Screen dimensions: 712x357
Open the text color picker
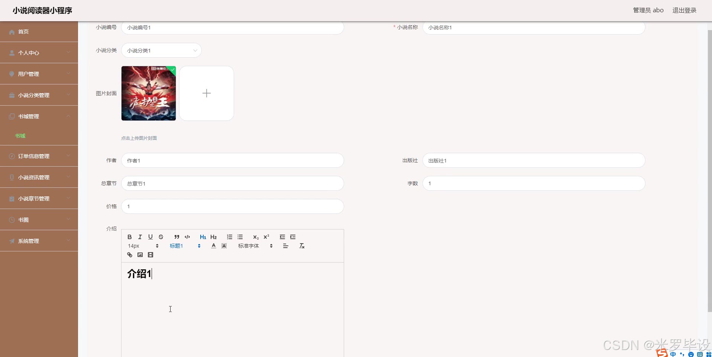214,246
